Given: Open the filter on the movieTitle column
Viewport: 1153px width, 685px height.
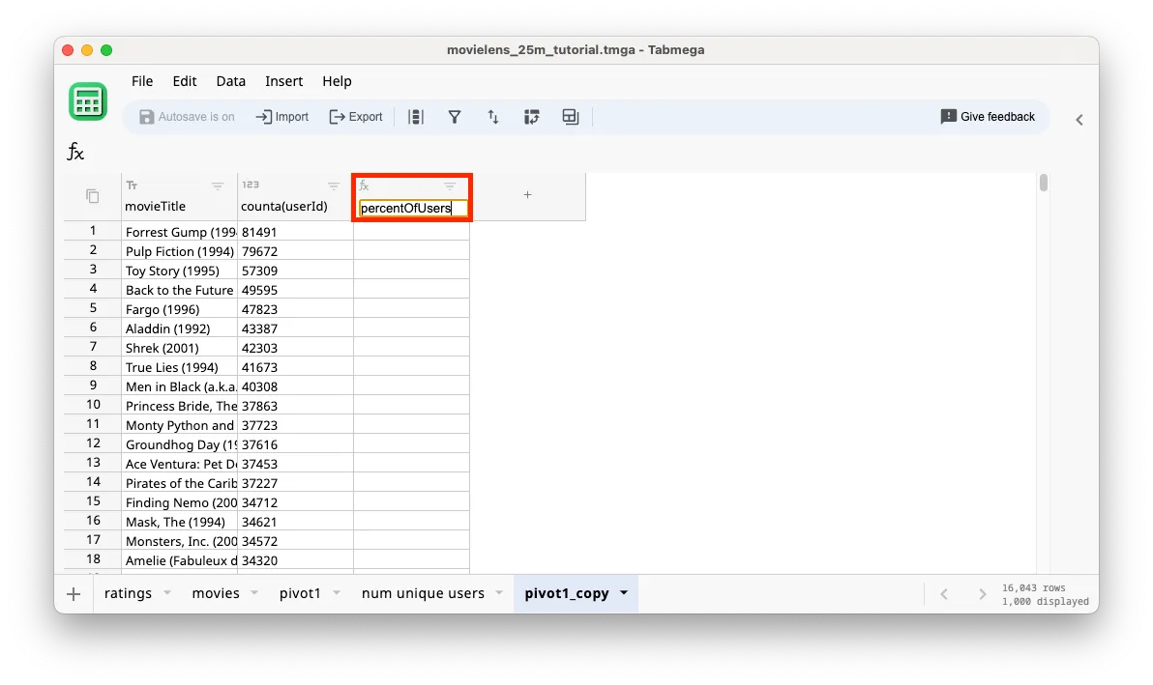Looking at the screenshot, I should (x=218, y=186).
